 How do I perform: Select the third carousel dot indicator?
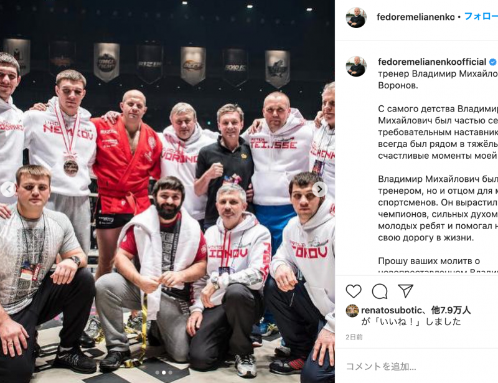(171, 372)
